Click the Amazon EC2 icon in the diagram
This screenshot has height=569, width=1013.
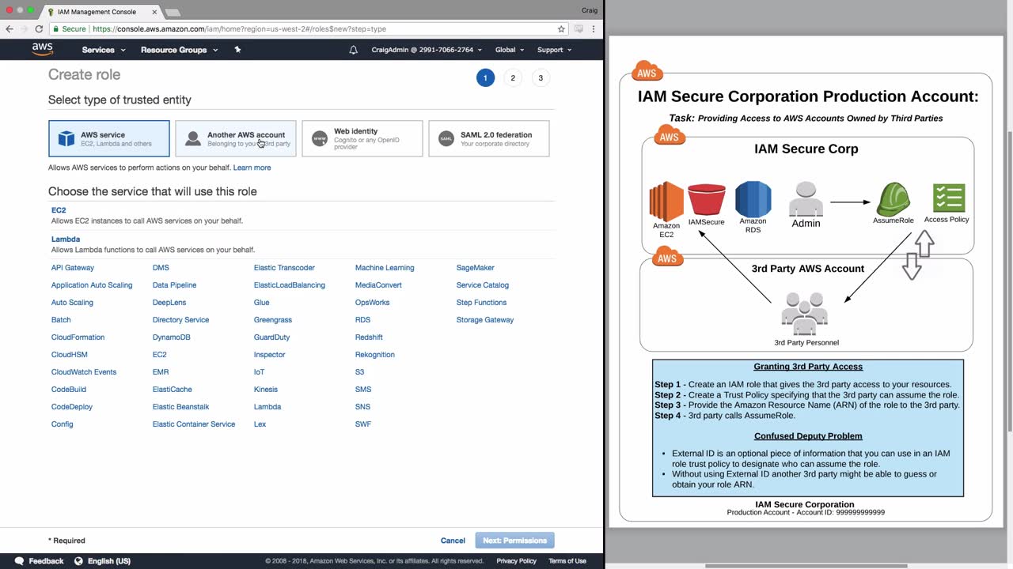tap(666, 202)
